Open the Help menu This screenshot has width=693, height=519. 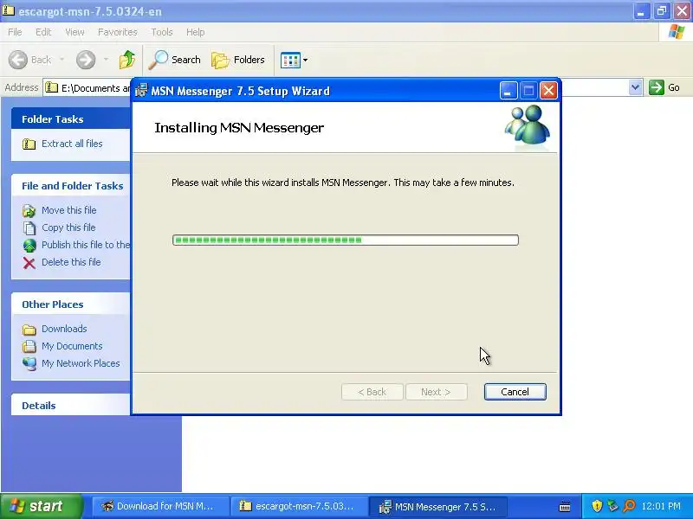pyautogui.click(x=196, y=32)
